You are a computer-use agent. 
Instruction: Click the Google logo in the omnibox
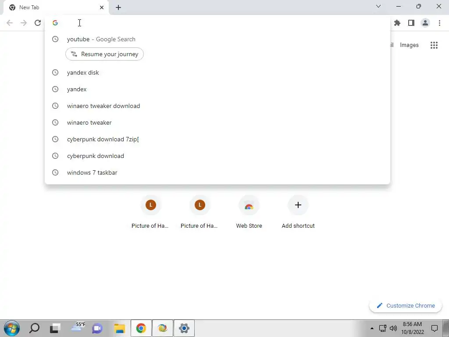point(55,23)
